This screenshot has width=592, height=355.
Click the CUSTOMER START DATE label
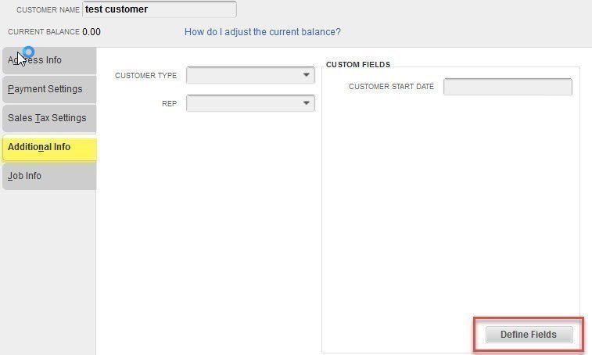(x=391, y=87)
